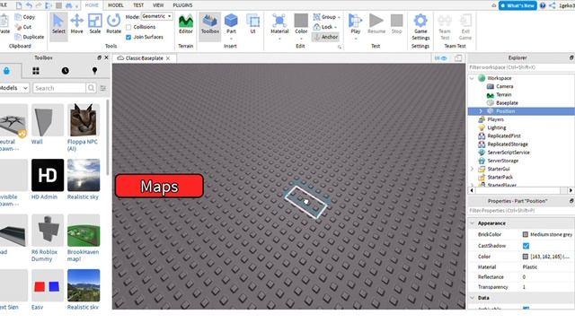Open the Group dropdown arrow
Image resolution: width=575 pixels, height=323 pixels.
[339, 17]
